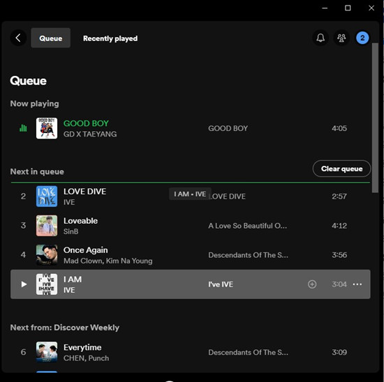Select the Everytime track title
This screenshot has height=382, width=384.
click(x=82, y=347)
